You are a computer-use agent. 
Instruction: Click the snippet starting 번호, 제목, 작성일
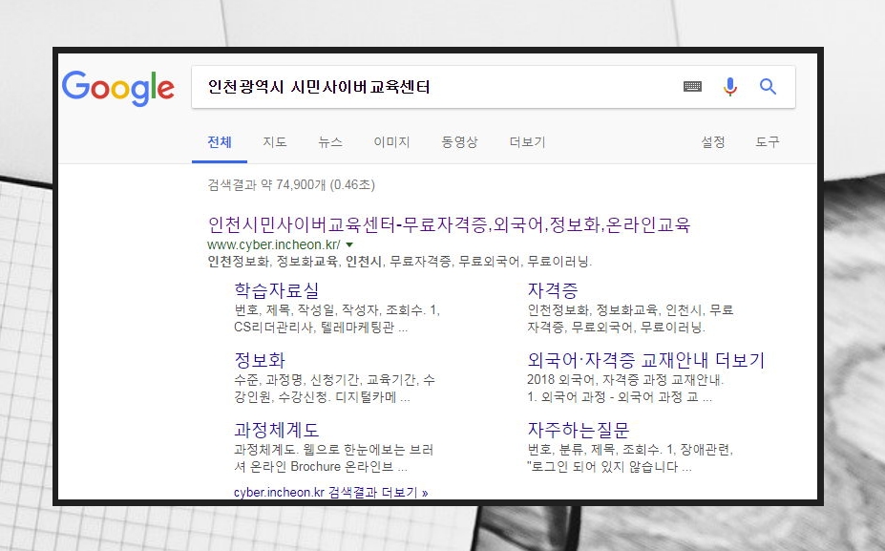337,318
